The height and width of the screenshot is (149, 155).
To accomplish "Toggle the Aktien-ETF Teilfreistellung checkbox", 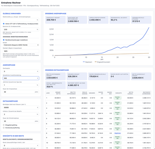I will (x=4, y=24).
